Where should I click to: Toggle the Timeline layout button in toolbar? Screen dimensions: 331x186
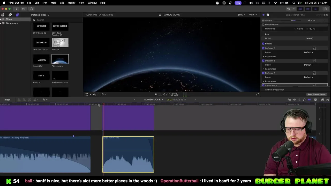[308, 9]
